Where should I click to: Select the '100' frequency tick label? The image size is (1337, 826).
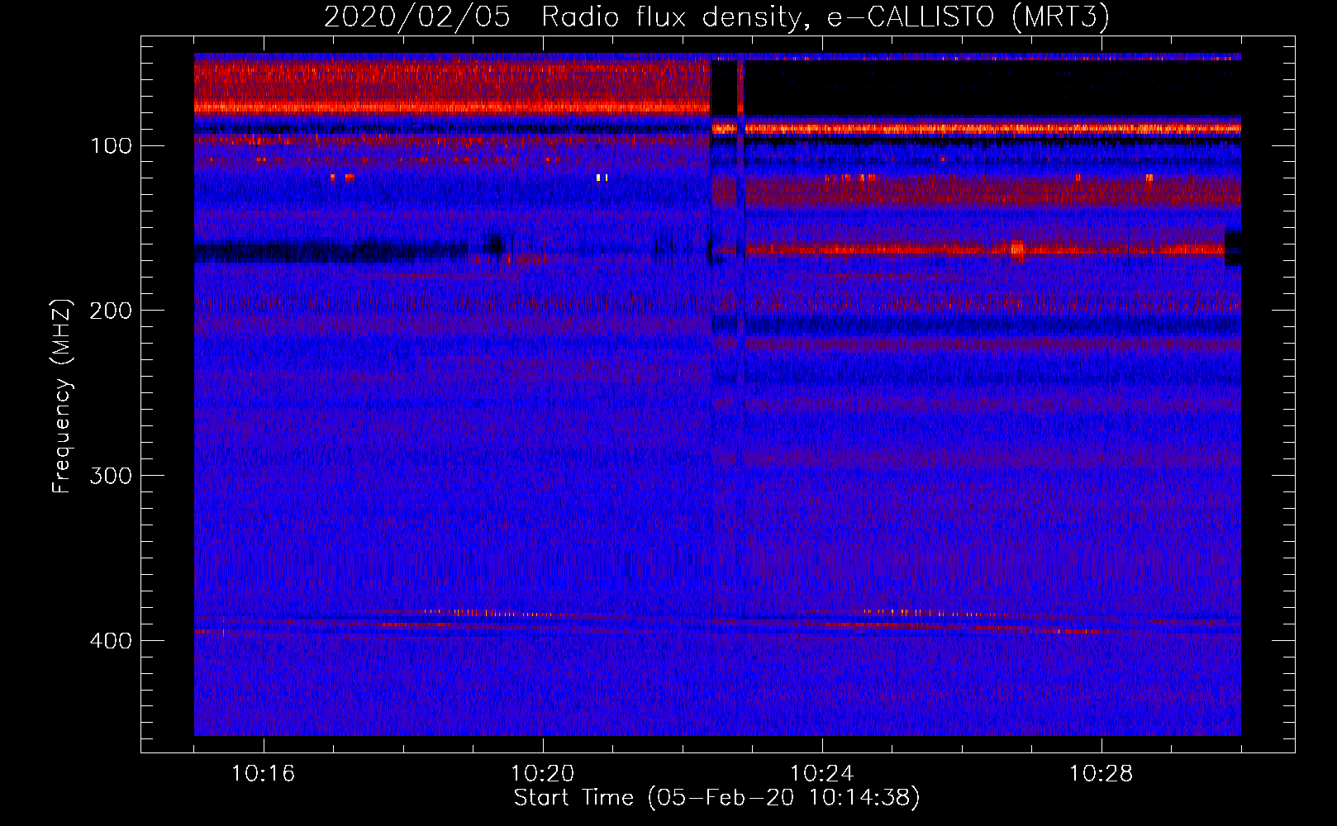click(112, 146)
